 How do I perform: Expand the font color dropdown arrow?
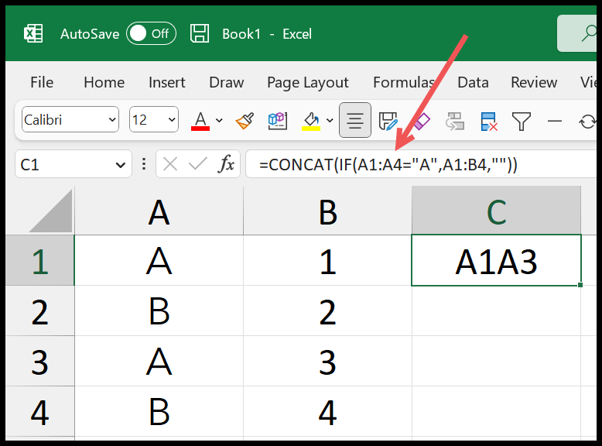[x=219, y=120]
